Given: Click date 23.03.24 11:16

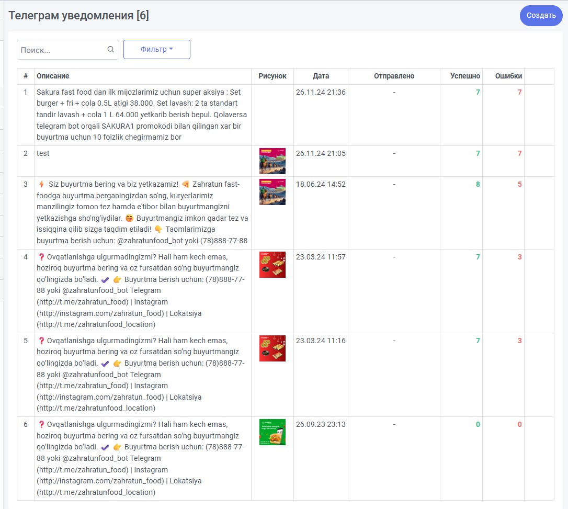Looking at the screenshot, I should pos(321,341).
